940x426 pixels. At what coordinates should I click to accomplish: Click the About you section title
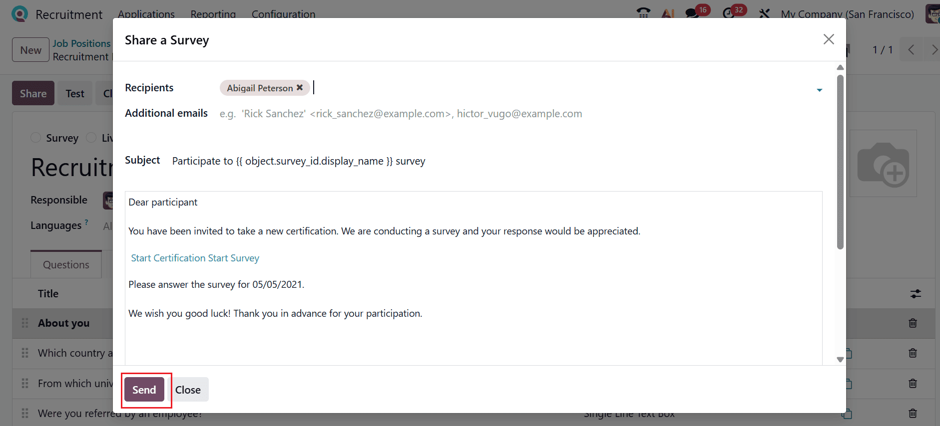64,323
